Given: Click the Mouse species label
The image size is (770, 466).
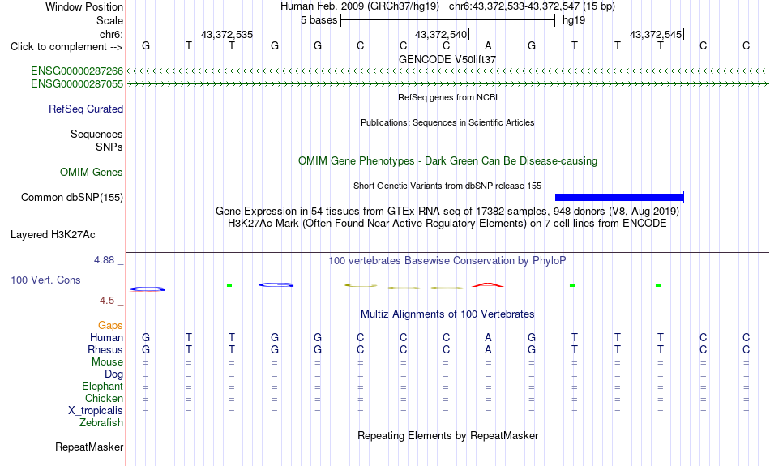Looking at the screenshot, I should [107, 362].
